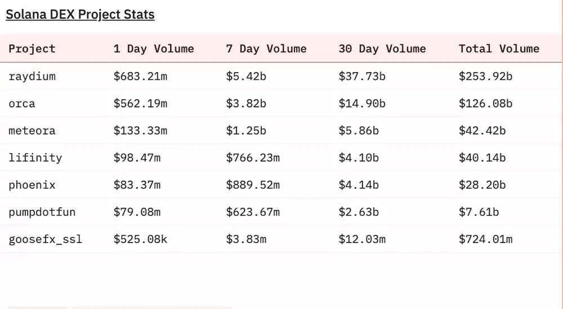Sort by the 30 Day Volume header
Image resolution: width=563 pixels, height=309 pixels.
pos(382,48)
